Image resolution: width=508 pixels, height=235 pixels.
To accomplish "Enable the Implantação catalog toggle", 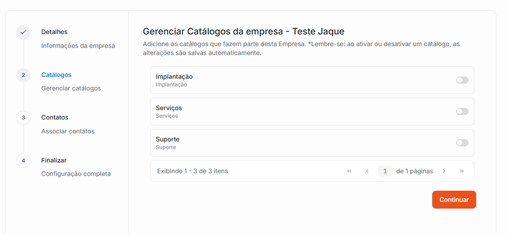I will point(462,80).
